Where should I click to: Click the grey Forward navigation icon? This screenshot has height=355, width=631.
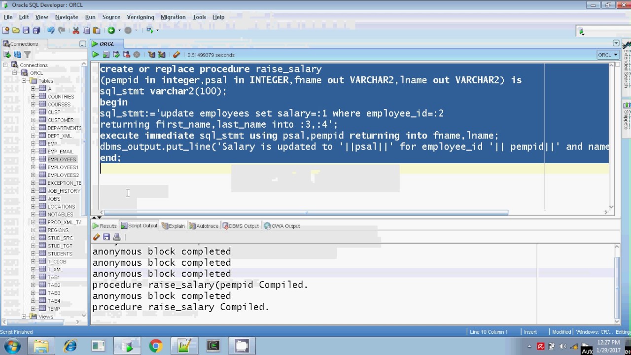pos(128,30)
